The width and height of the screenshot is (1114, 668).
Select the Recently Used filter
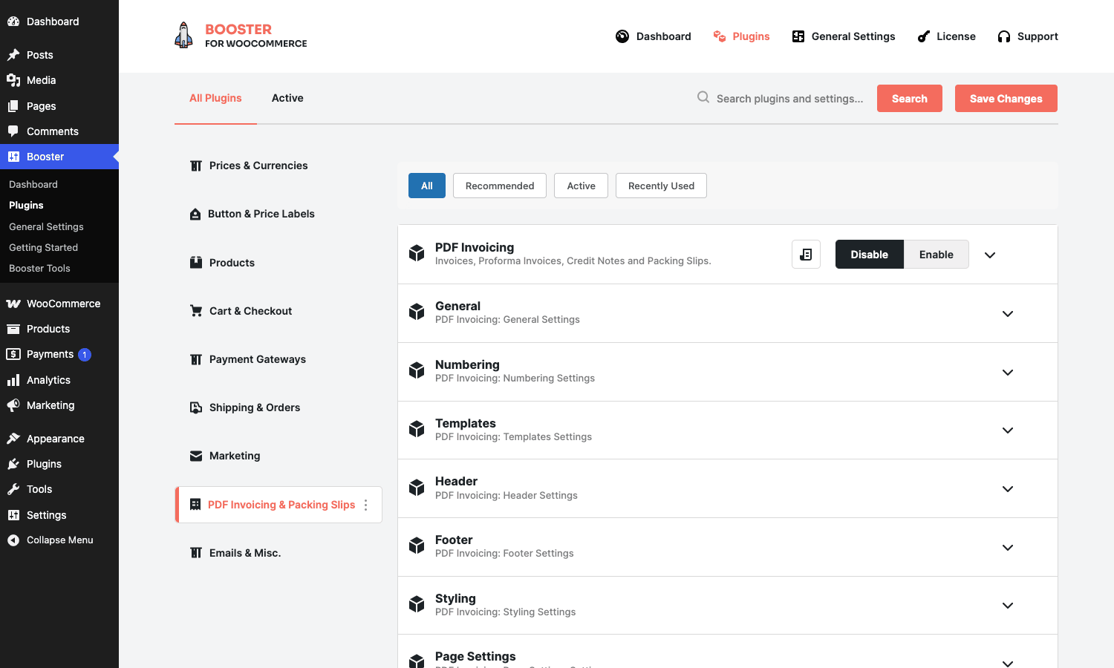click(661, 186)
